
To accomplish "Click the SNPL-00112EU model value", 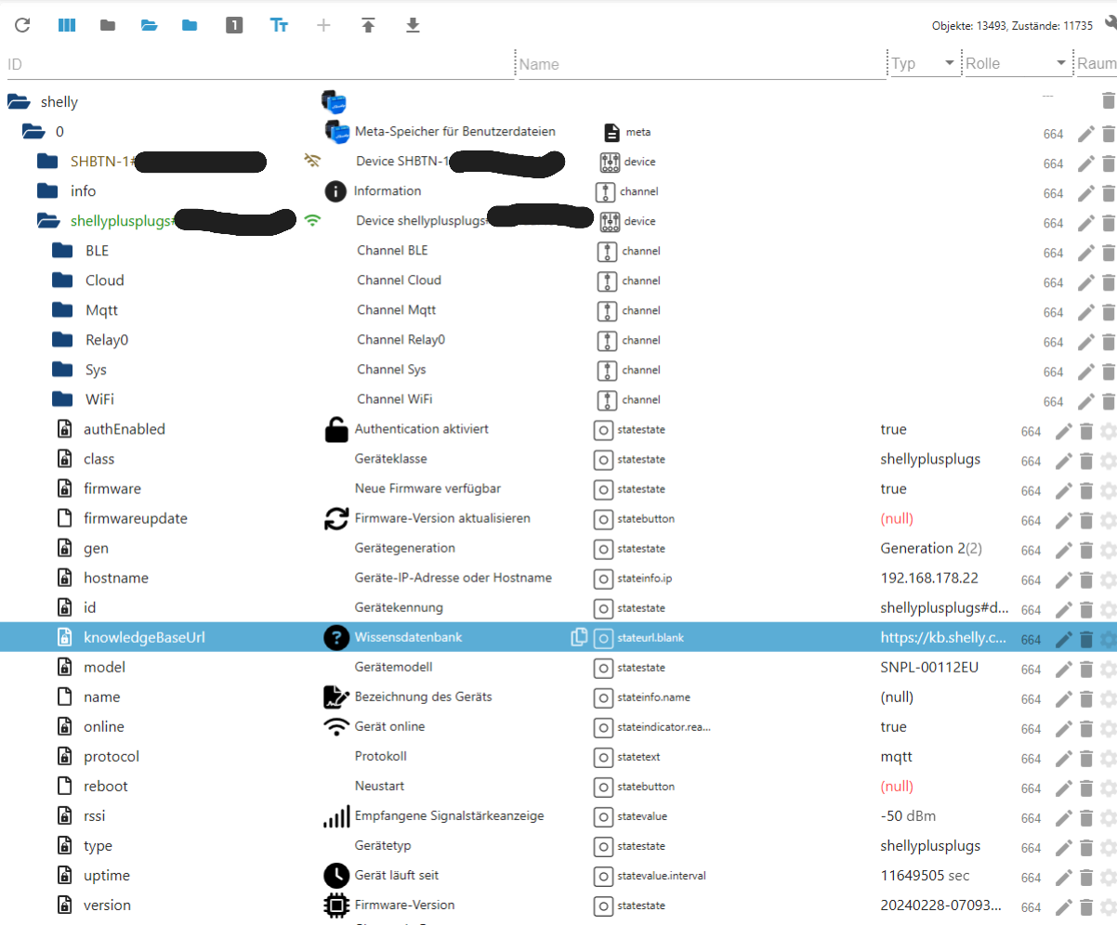I will click(929, 667).
